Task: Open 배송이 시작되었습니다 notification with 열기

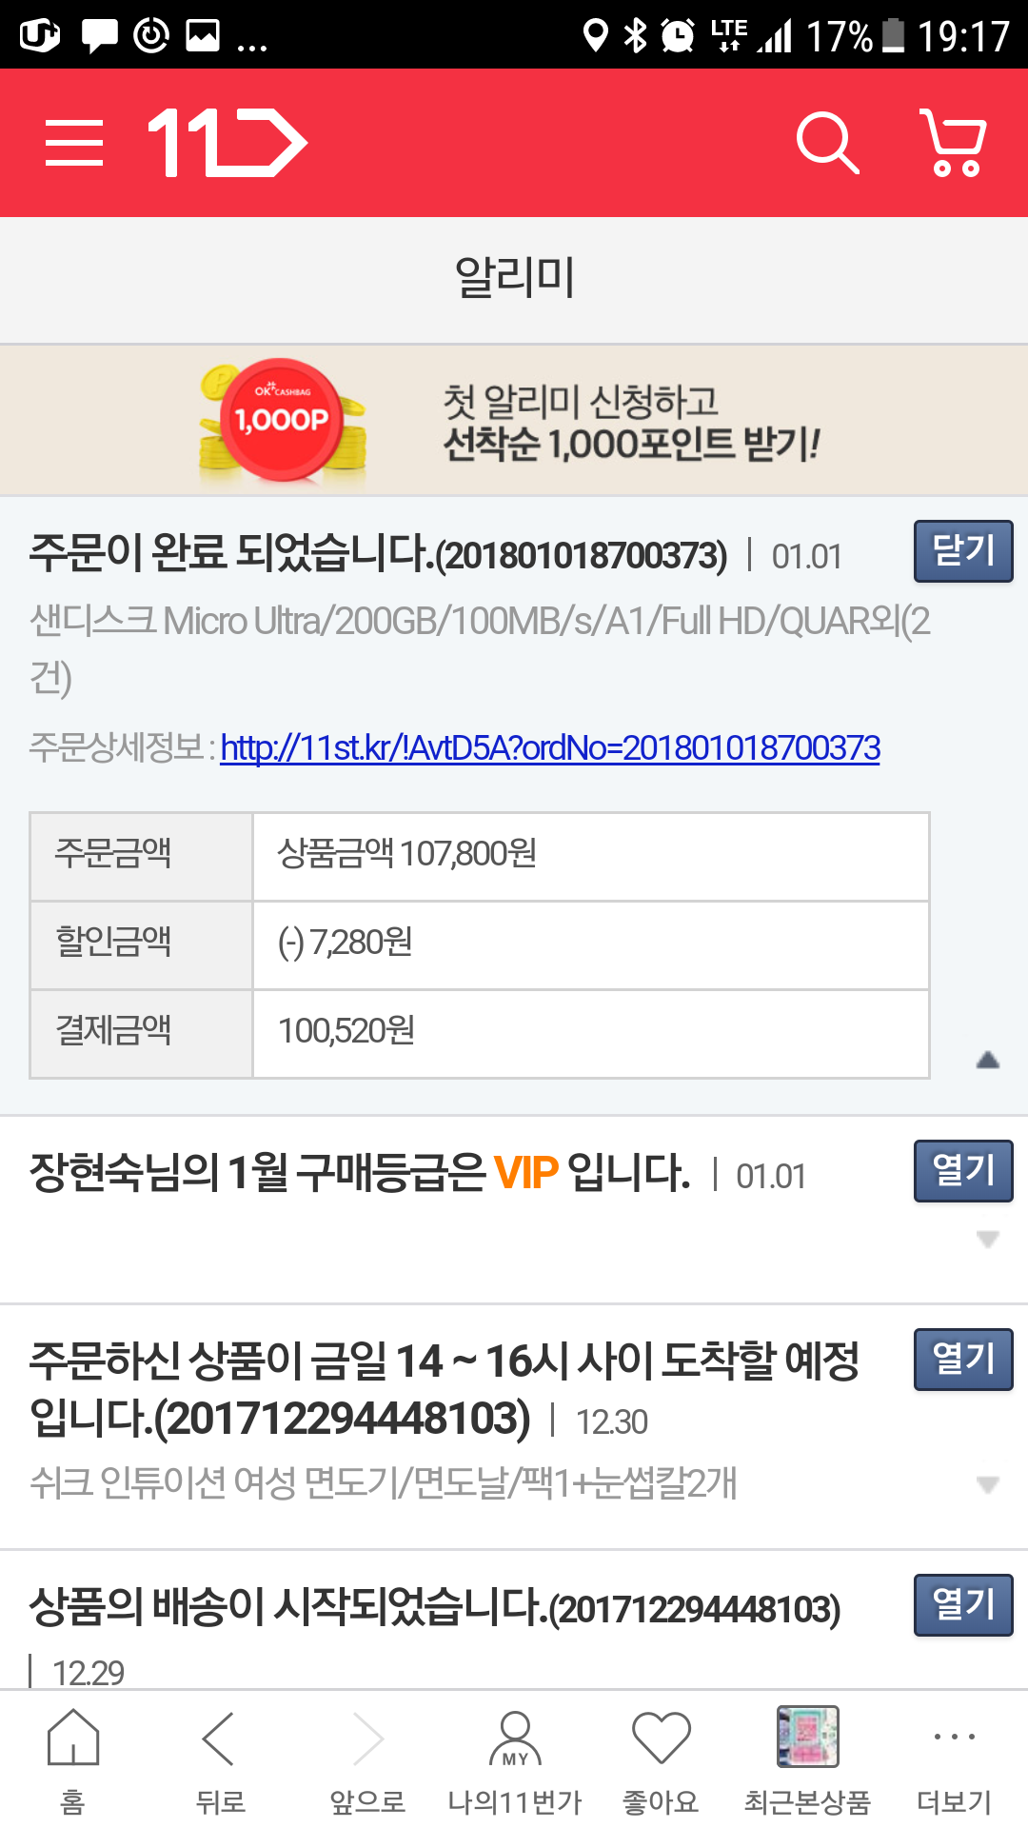Action: click(x=963, y=1605)
